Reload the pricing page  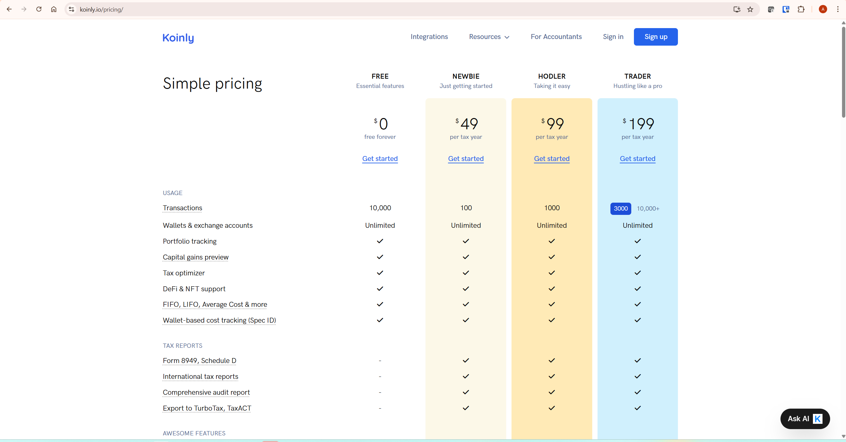coord(39,9)
